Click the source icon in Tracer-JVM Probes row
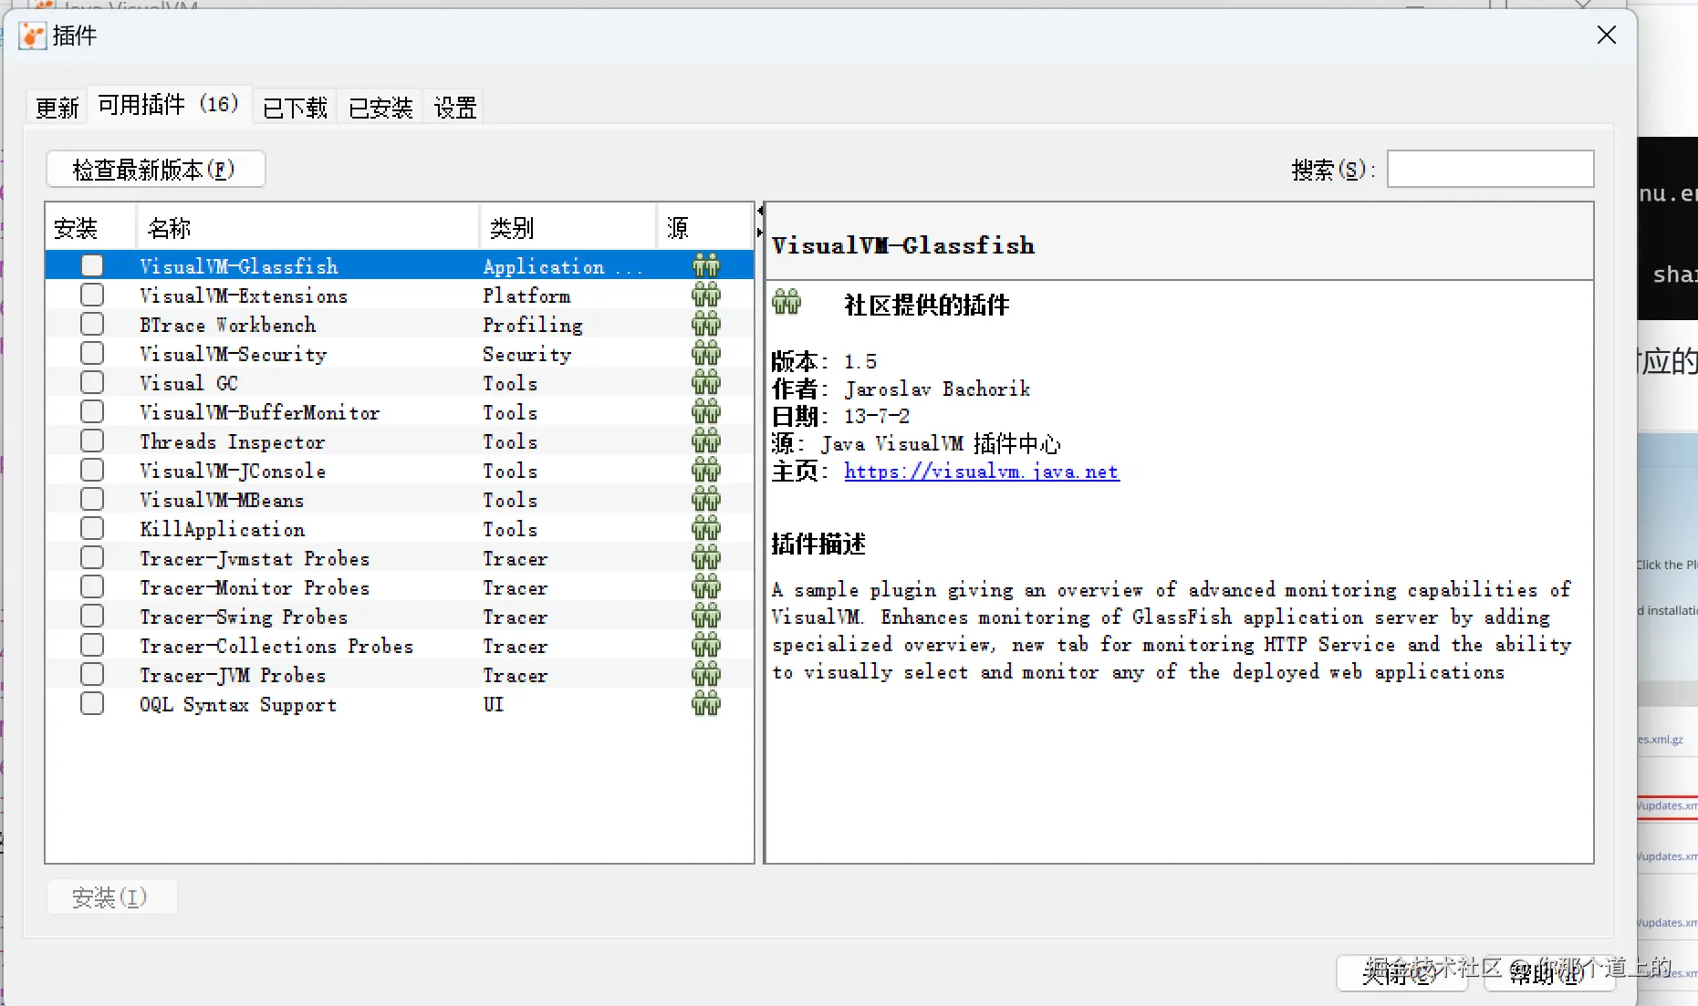Image resolution: width=1698 pixels, height=1006 pixels. pyautogui.click(x=706, y=674)
